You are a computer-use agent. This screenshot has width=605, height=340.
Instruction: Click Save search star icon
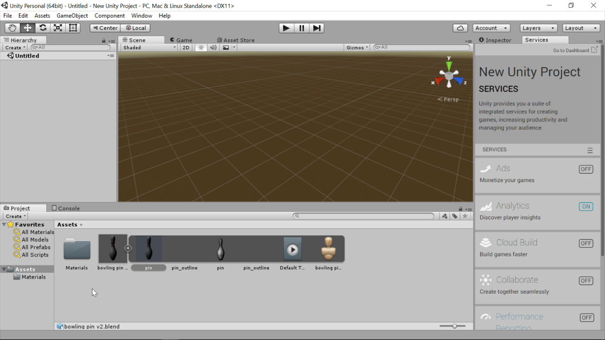(x=465, y=216)
